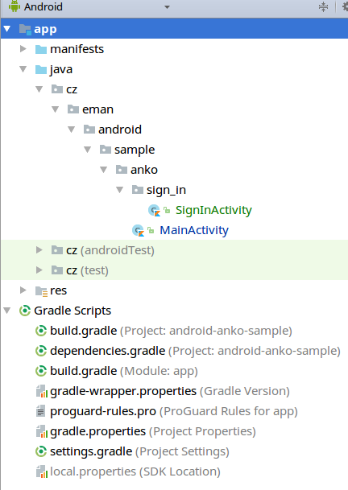This screenshot has height=490, width=348.
Task: Click the Kotlin class icon beside SignInActivity
Action: click(x=154, y=210)
